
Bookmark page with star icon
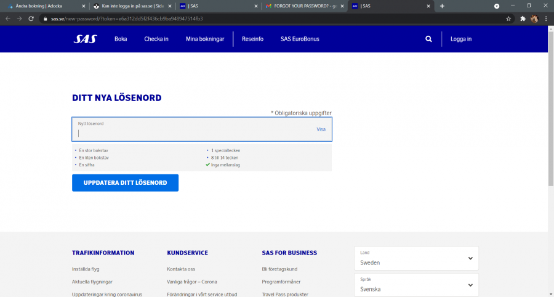click(x=508, y=18)
